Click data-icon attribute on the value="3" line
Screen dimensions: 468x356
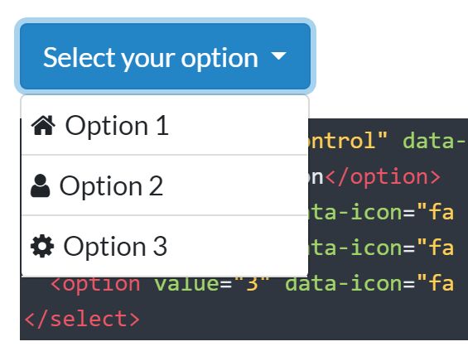click(x=350, y=283)
